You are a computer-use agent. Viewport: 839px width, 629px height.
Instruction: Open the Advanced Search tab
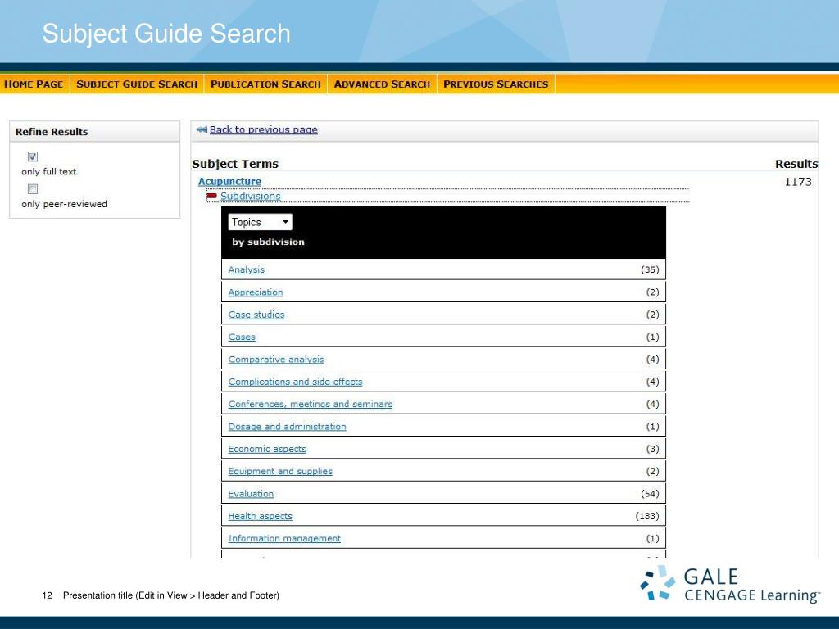tap(382, 84)
